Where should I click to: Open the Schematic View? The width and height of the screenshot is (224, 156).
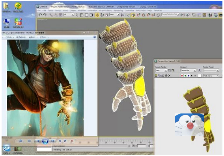(x=204, y=15)
